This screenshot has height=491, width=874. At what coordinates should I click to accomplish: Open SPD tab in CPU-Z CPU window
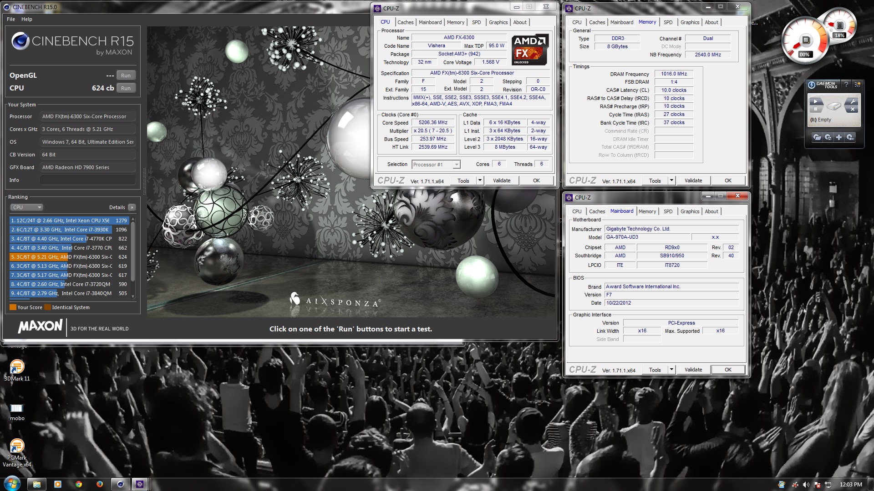[476, 22]
